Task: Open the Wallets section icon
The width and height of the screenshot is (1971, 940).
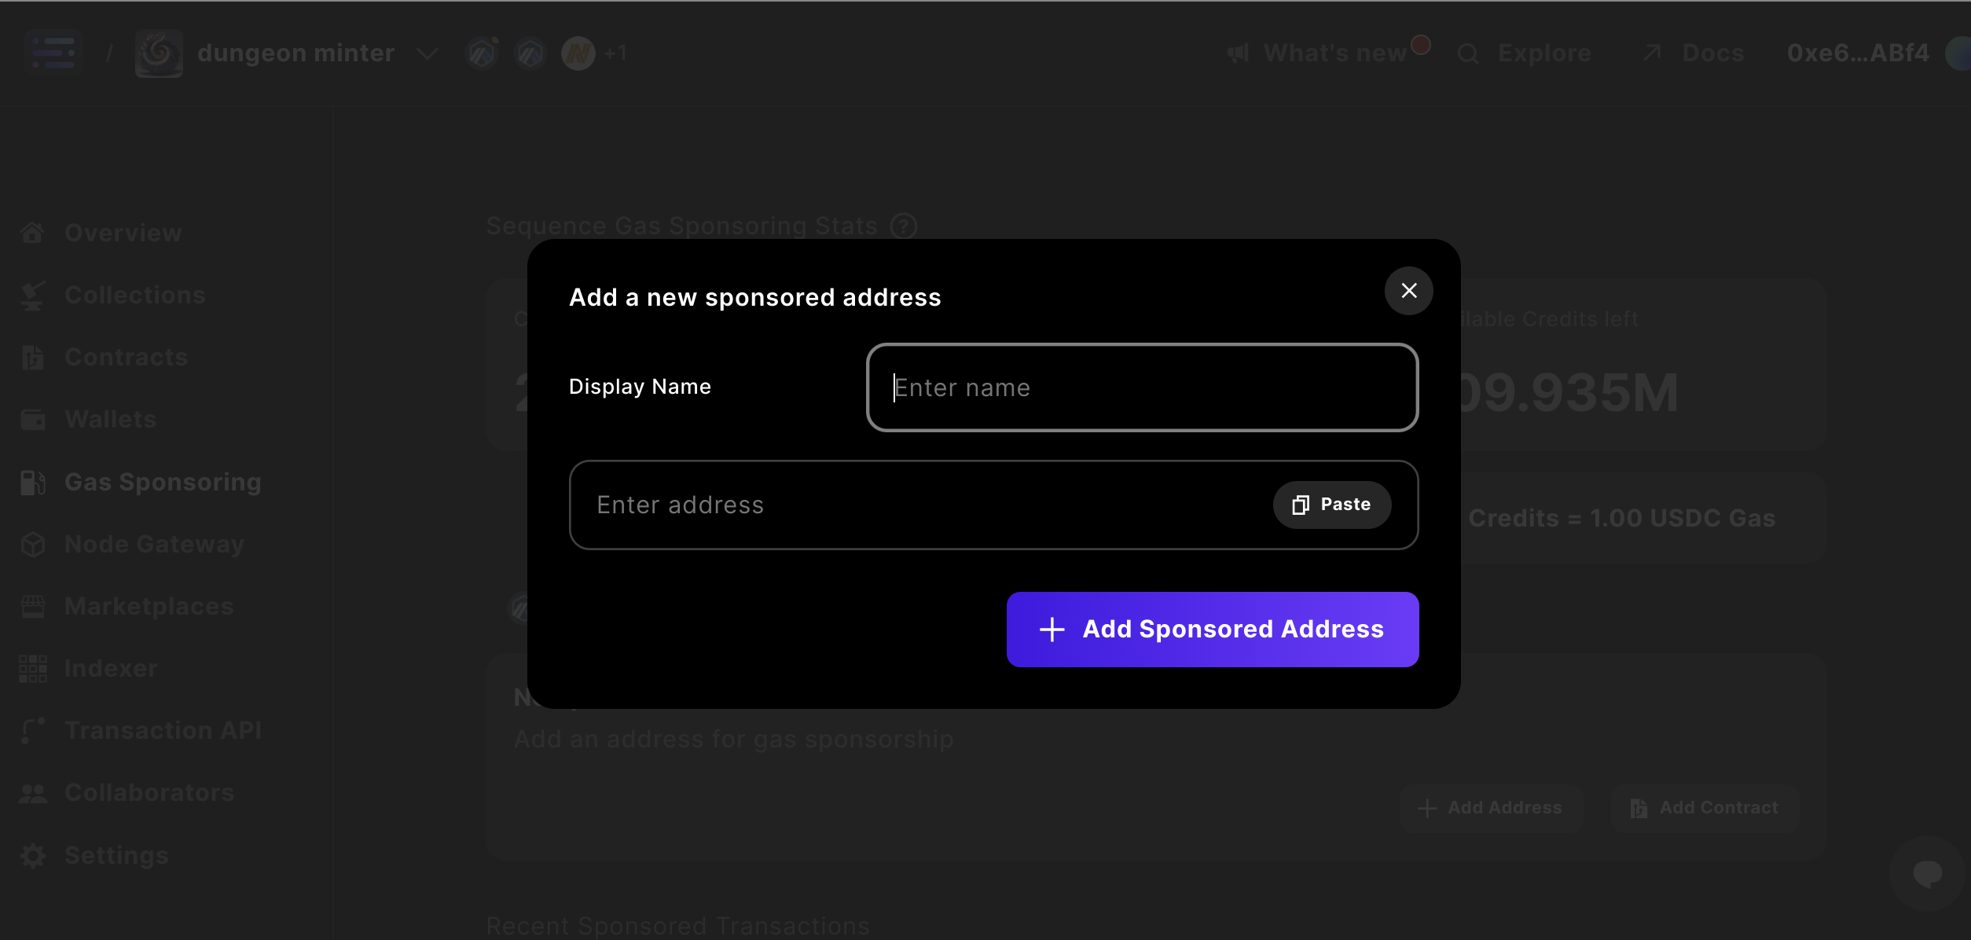Action: coord(32,419)
